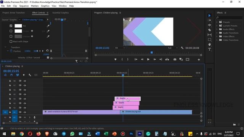Expand the Video Transitions folder
The height and width of the screenshot is (137, 244).
coord(217,40)
